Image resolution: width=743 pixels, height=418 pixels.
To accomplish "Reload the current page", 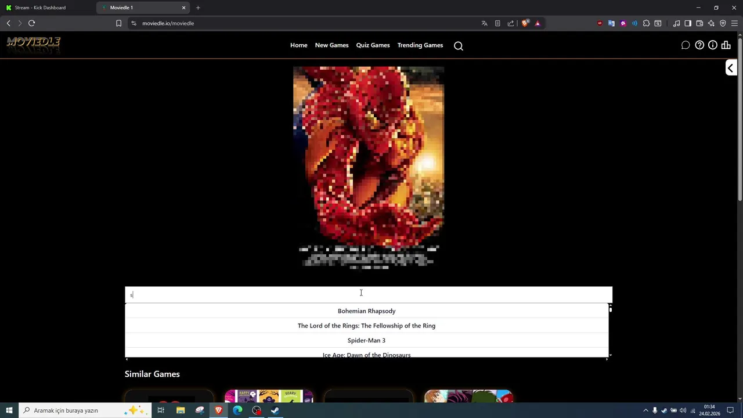I will tap(32, 23).
